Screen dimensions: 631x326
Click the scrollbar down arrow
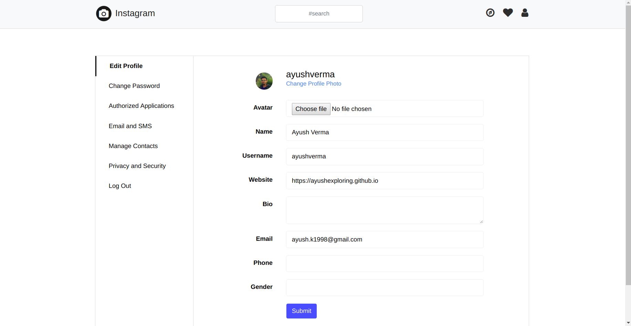[628, 323]
